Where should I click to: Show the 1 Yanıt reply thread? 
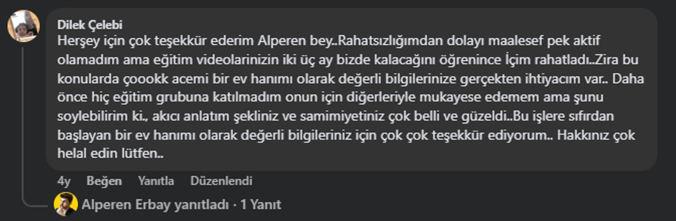pos(261,205)
